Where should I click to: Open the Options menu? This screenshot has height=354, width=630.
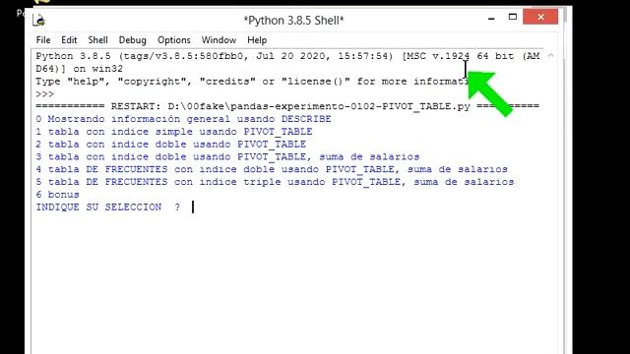(173, 40)
